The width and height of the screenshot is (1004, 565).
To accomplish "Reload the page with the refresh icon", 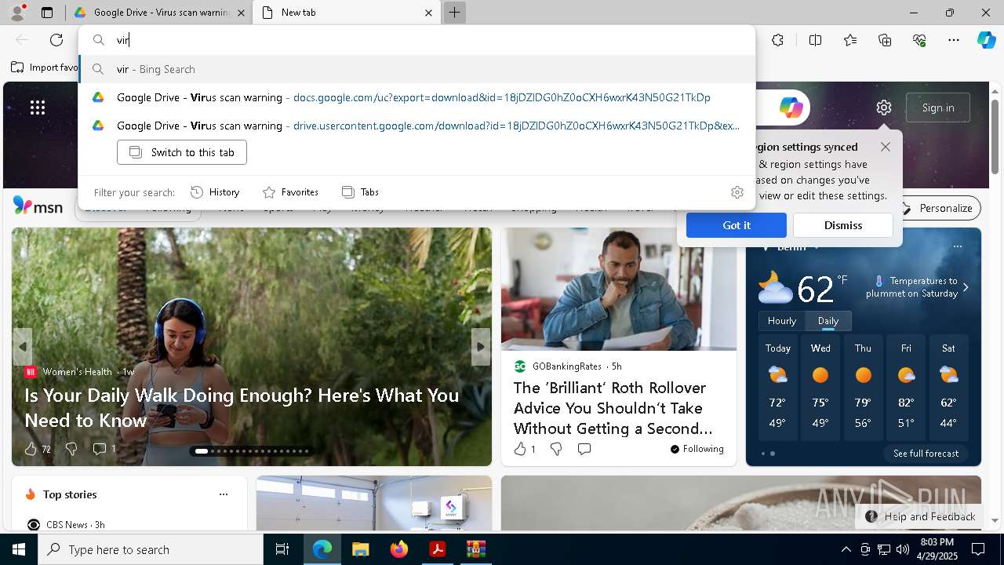I will (x=56, y=40).
